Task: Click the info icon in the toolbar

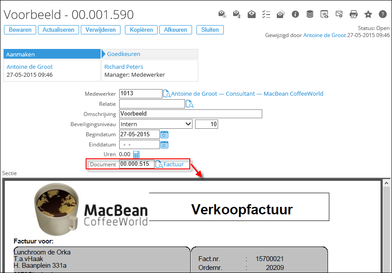Action: [295, 14]
